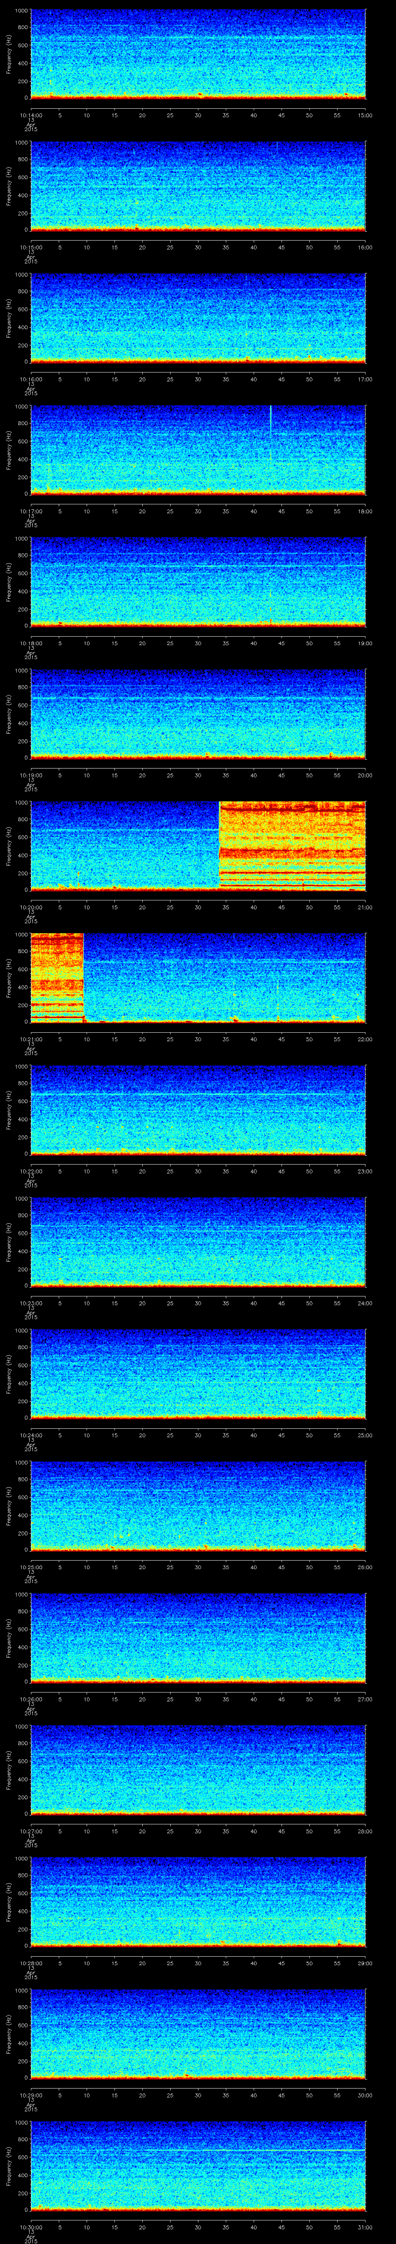Screen dimensions: 396x2244
Task: Click the 10:24:00 start time label
Action: click(31, 1435)
